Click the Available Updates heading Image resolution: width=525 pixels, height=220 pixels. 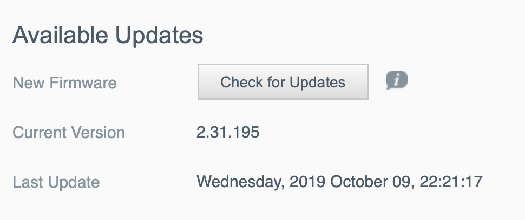point(108,36)
